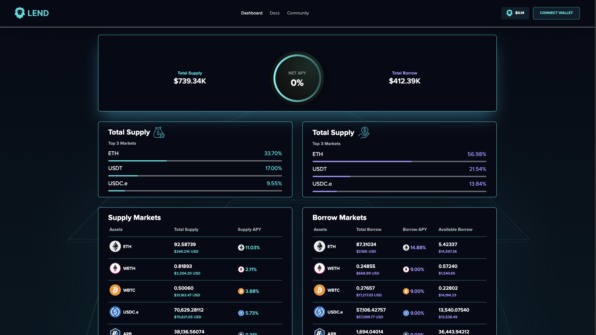Click the Total Supply column header in Supply Markets
Image resolution: width=596 pixels, height=335 pixels.
pyautogui.click(x=186, y=229)
